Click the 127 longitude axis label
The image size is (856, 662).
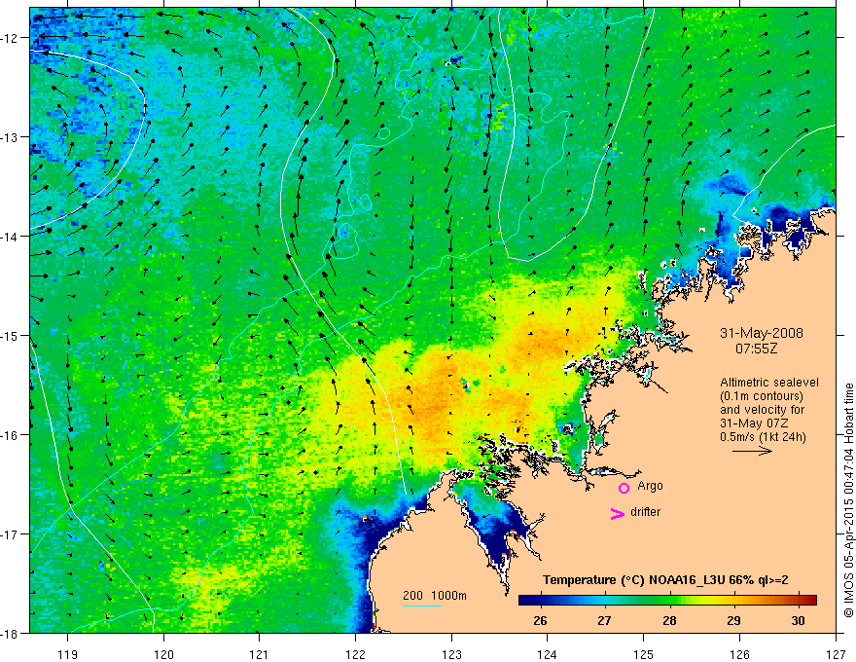836,654
